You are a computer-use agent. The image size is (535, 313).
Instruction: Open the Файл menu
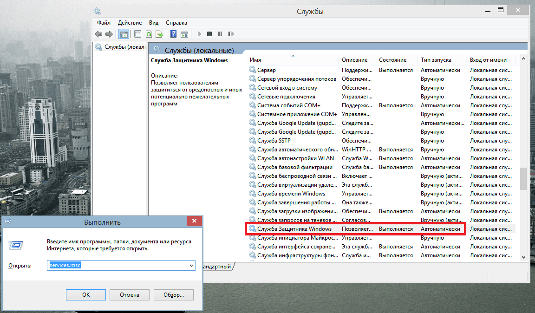[x=104, y=22]
